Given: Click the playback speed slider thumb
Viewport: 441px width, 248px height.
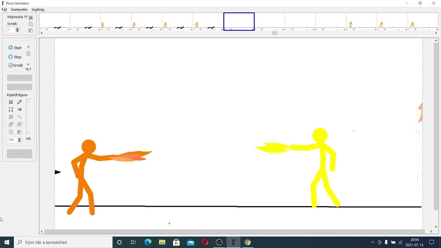Looking at the screenshot, I should 28,54.
